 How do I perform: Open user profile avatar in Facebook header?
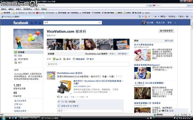tap(144, 23)
